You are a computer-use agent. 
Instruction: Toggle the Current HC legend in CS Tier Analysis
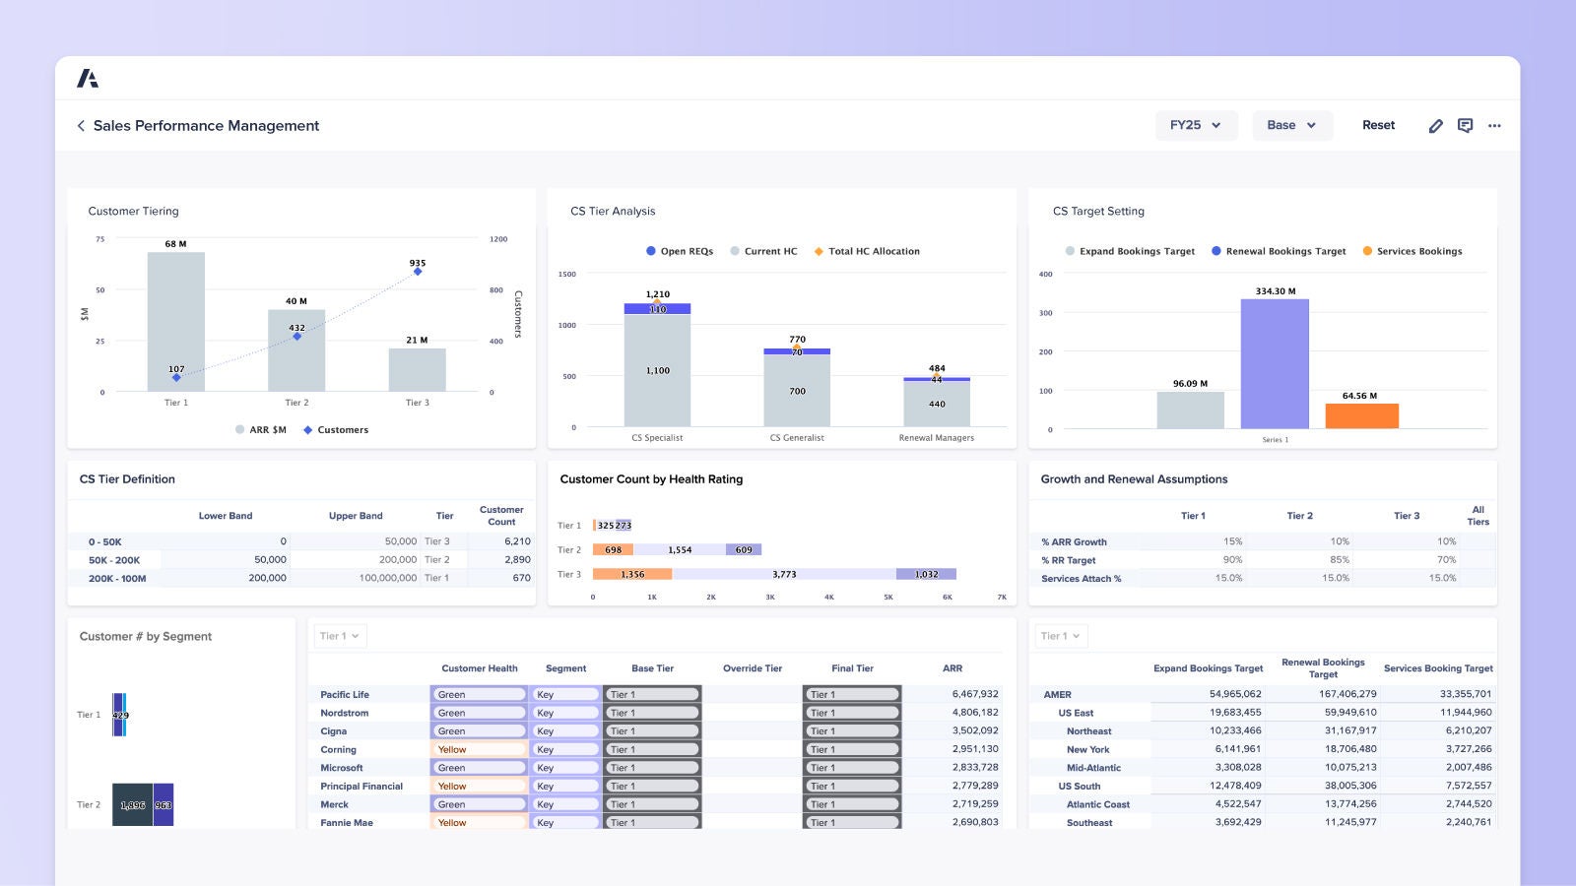pyautogui.click(x=766, y=251)
